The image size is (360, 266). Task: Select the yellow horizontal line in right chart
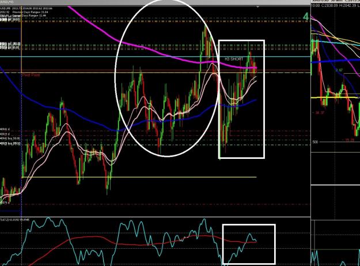(x=334, y=97)
